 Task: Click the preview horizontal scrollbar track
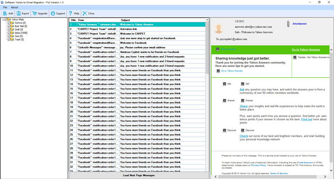270,176
